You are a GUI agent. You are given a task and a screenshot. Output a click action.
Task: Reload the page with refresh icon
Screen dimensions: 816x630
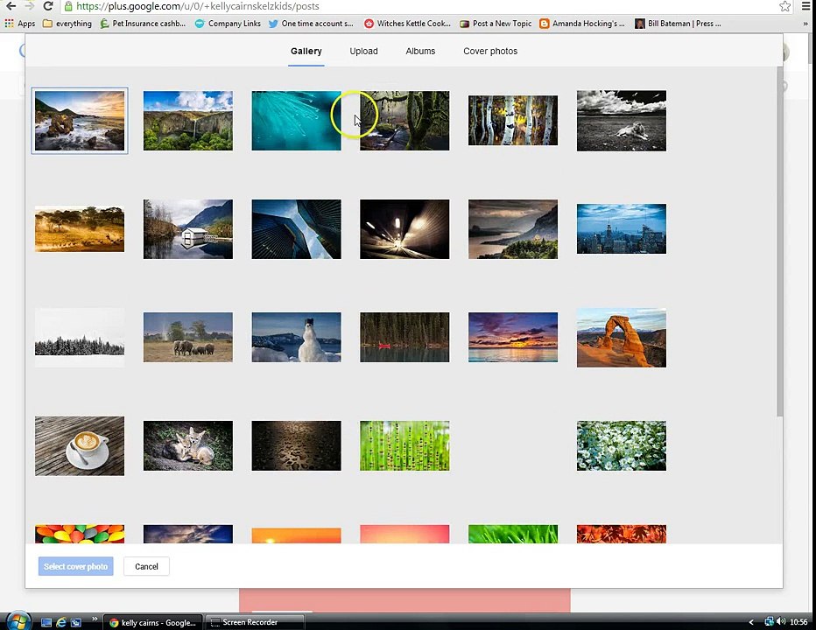[x=48, y=6]
